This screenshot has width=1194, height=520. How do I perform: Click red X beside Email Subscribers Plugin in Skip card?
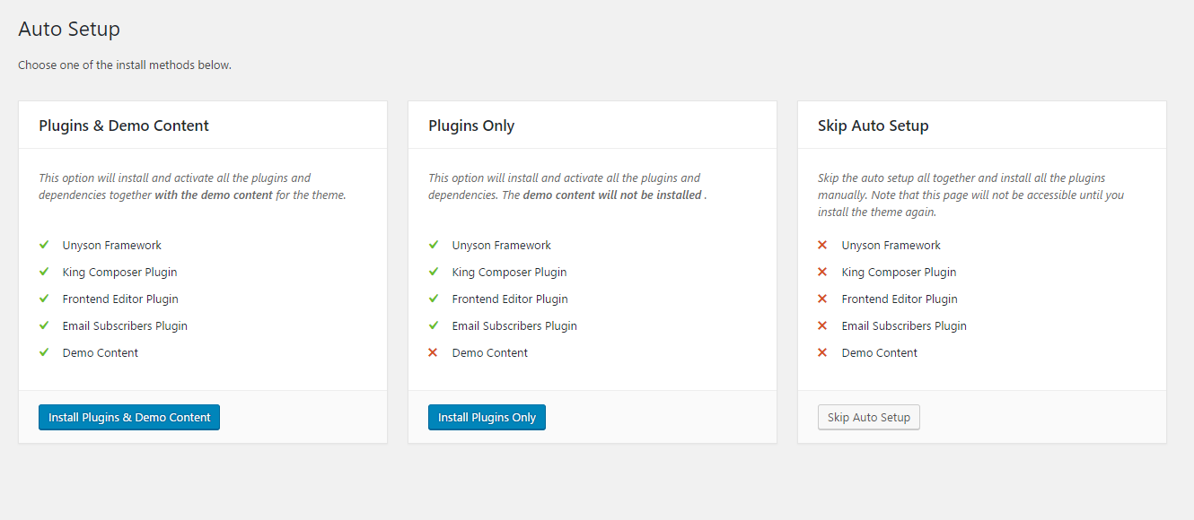[x=823, y=325]
